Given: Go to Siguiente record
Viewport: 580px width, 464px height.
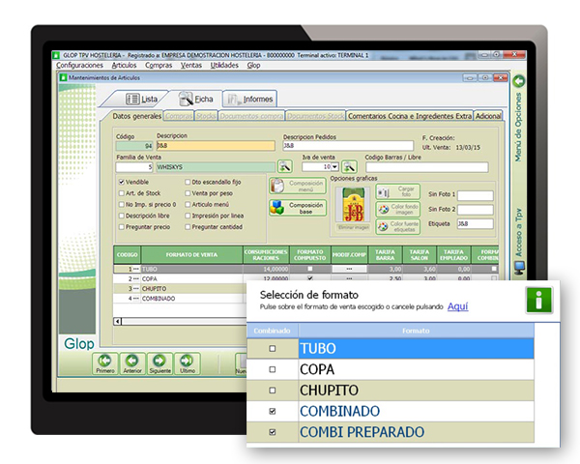Looking at the screenshot, I should [x=159, y=363].
